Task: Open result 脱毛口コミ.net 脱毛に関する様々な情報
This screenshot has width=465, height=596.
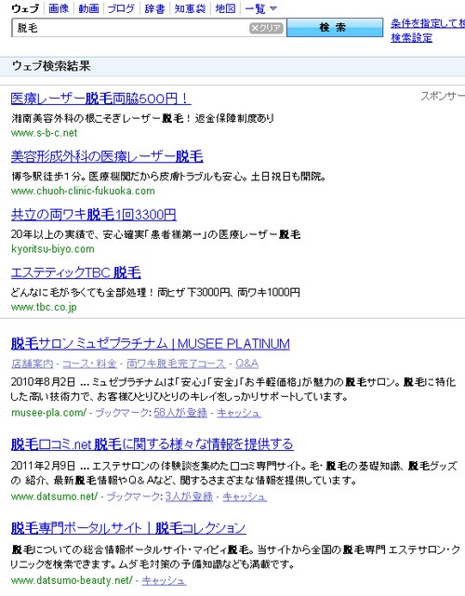Action: click(153, 444)
